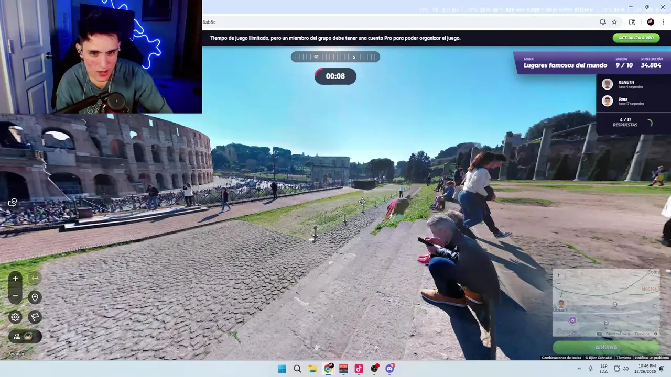The image size is (671, 377).
Task: Zoom out the guess mini-map
Action: coord(559,283)
